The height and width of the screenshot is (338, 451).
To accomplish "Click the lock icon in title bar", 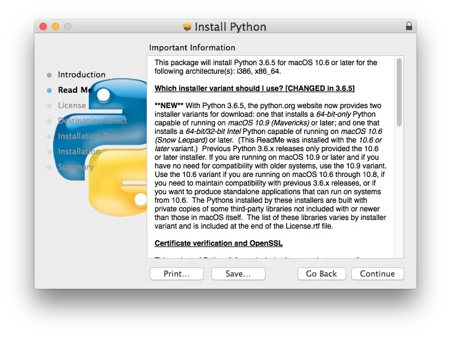I will pyautogui.click(x=408, y=26).
